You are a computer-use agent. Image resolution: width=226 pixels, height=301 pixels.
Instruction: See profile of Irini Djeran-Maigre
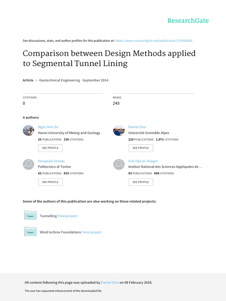click(141, 182)
